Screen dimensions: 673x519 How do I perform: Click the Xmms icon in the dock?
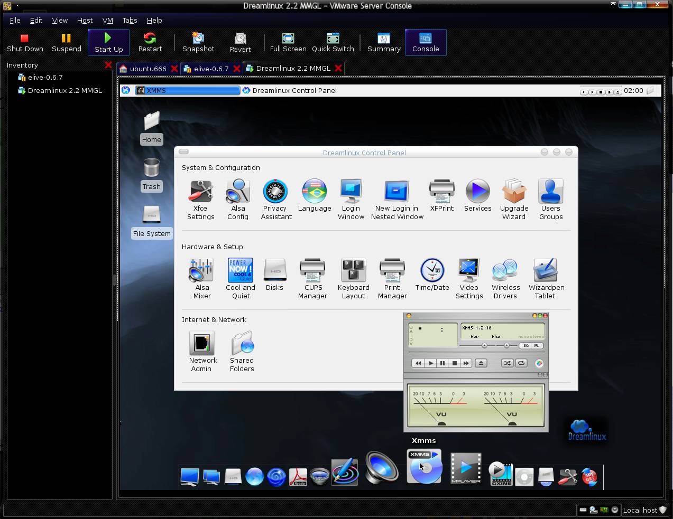(424, 466)
